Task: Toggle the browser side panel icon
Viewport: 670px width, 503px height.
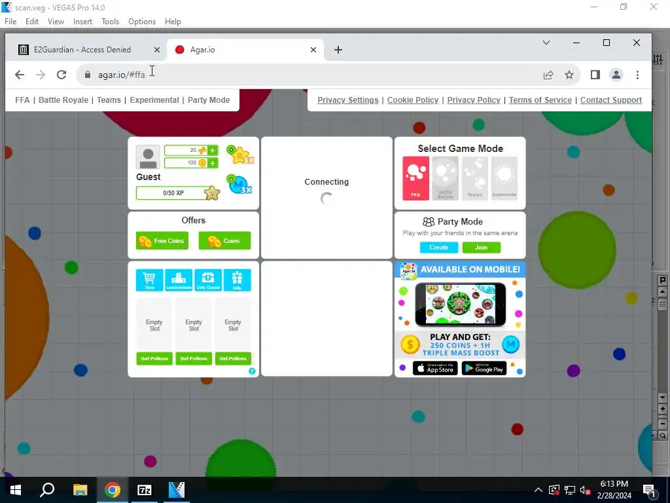Action: [x=595, y=75]
